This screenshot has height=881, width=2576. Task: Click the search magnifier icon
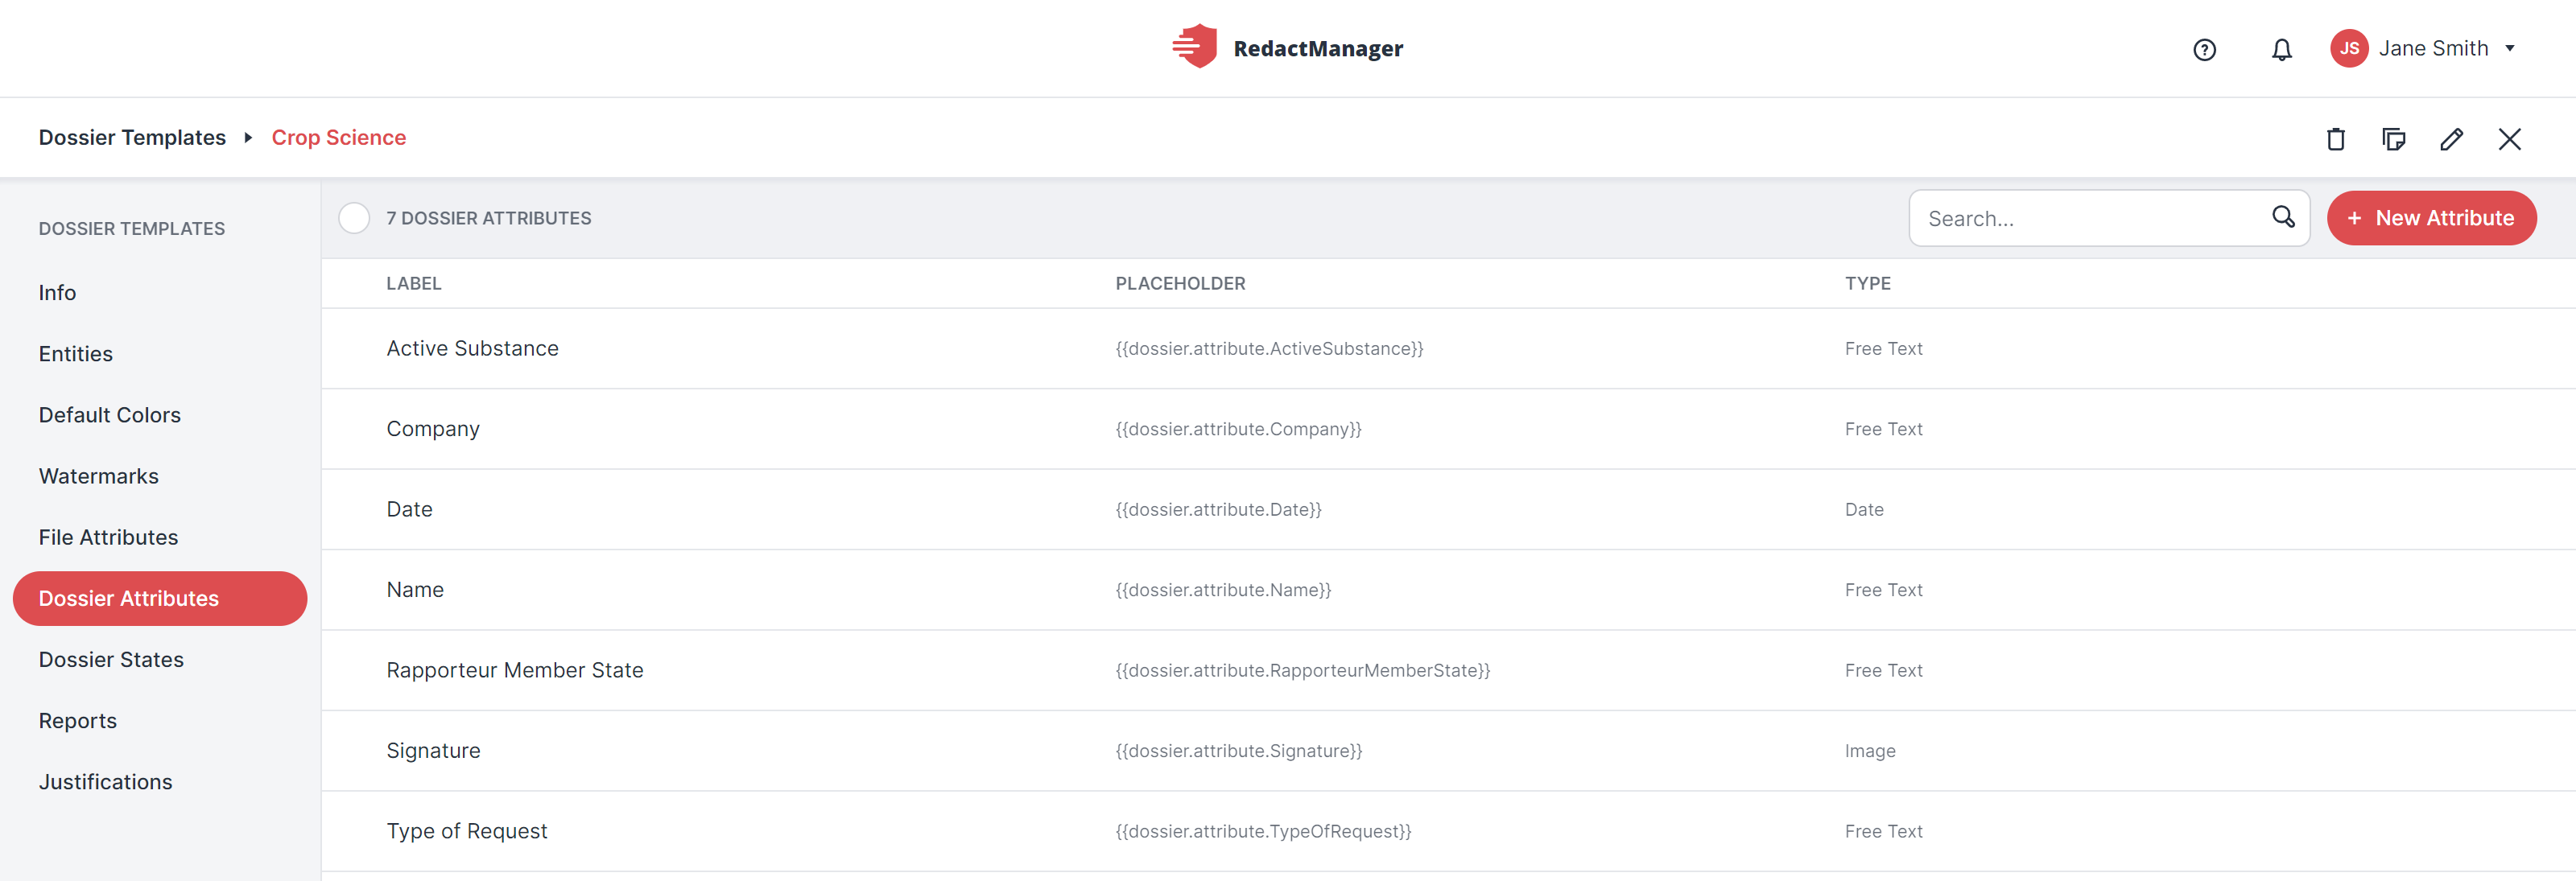[2283, 217]
